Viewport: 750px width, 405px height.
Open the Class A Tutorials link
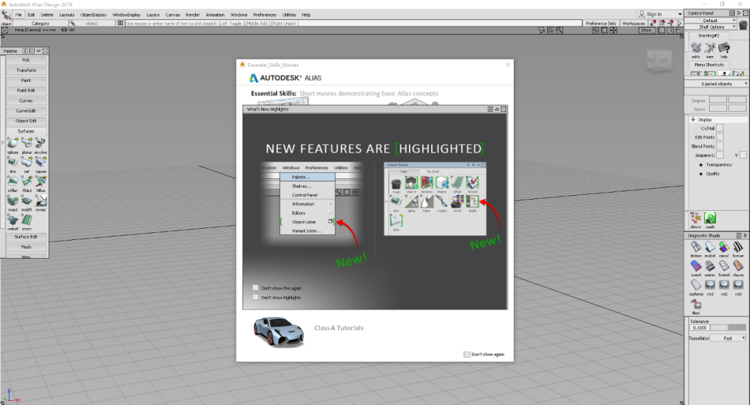[x=339, y=327]
